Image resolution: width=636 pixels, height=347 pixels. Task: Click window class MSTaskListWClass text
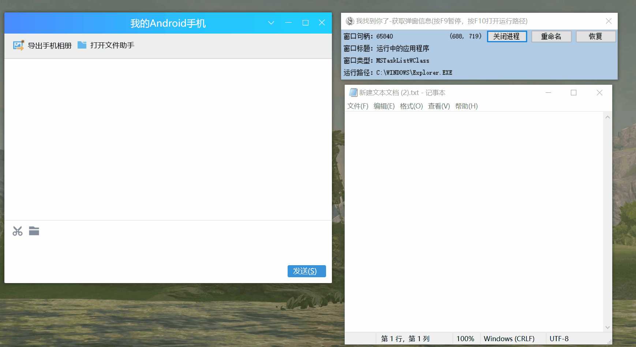click(403, 61)
